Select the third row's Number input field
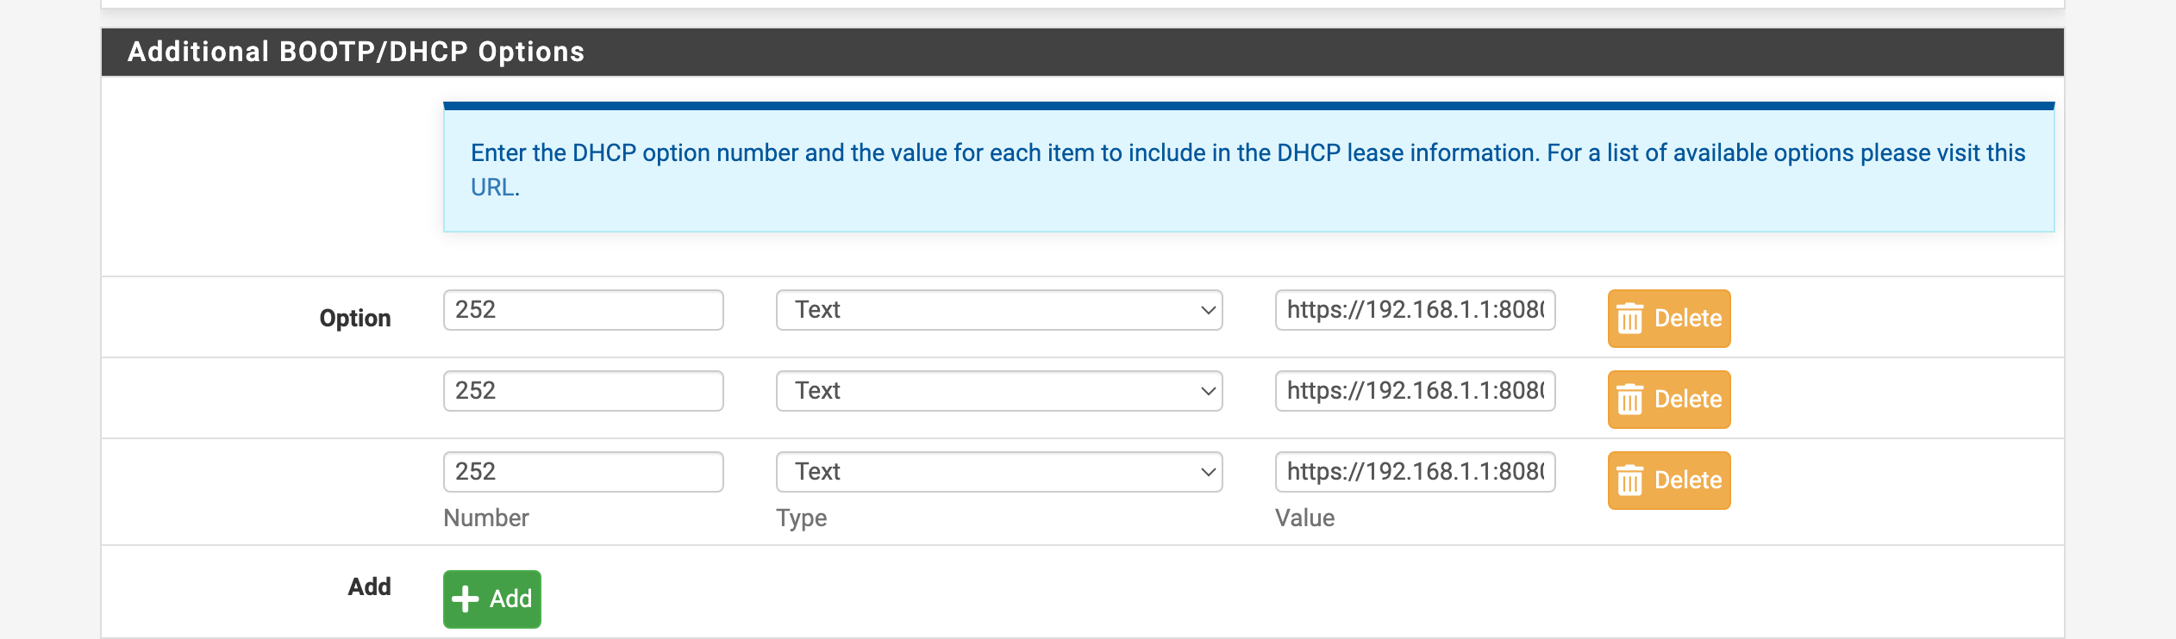2176x639 pixels. click(583, 472)
